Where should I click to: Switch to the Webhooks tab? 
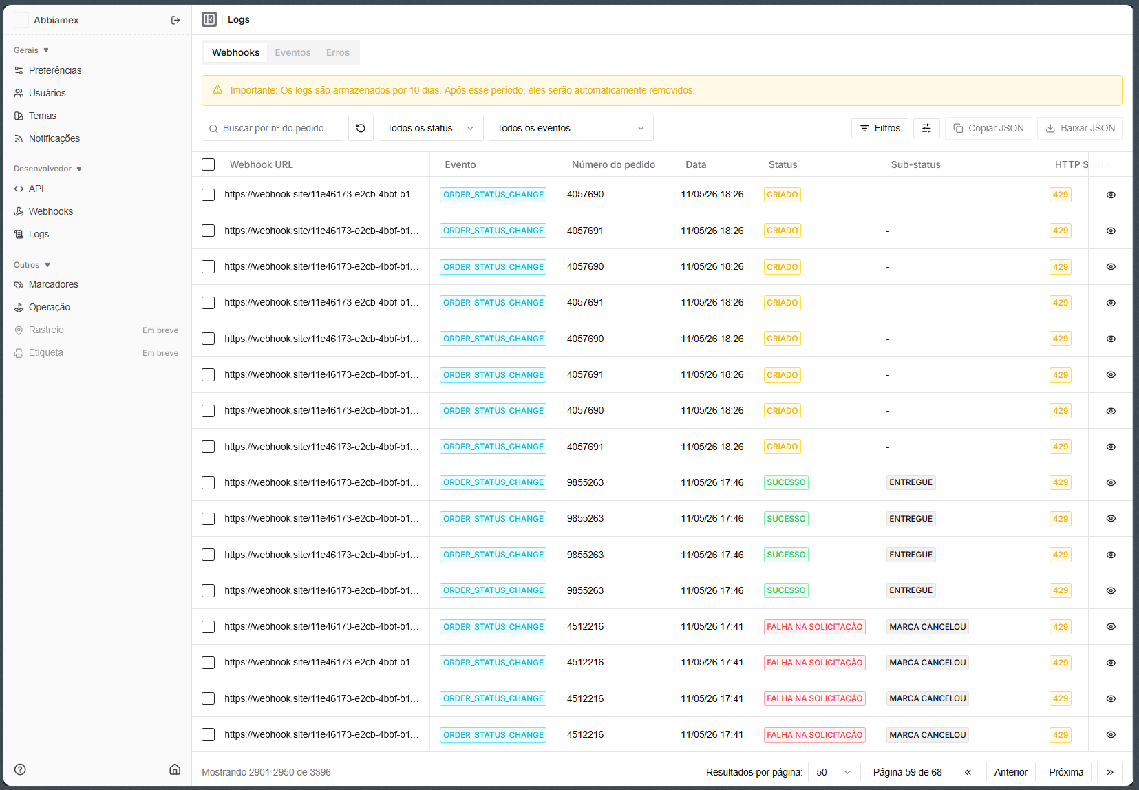click(236, 52)
